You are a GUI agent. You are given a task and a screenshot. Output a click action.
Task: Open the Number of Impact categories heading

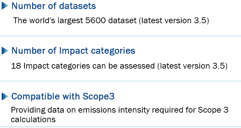point(73,51)
